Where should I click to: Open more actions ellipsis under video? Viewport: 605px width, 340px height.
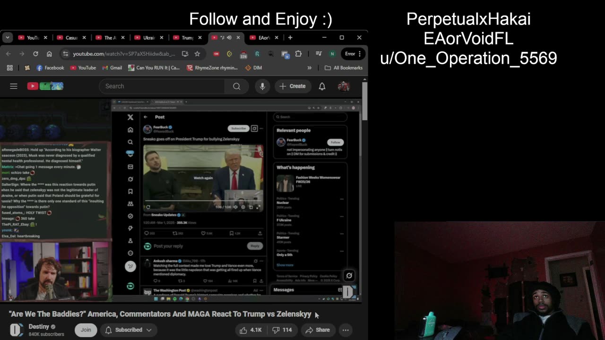coord(346,330)
